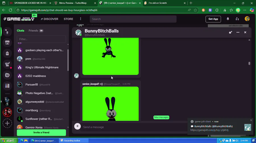Switch to the Chats tab
256x143 pixels.
pyautogui.click(x=20, y=31)
